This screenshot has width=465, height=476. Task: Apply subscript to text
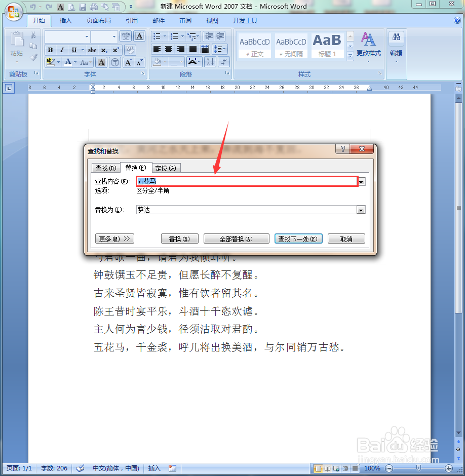(104, 50)
